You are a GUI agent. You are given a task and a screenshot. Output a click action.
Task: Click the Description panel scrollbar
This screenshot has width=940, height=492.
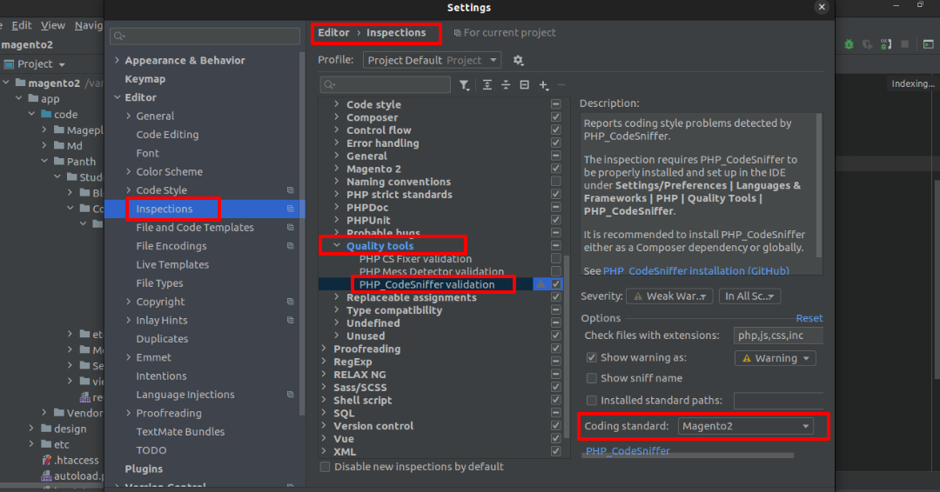819,185
